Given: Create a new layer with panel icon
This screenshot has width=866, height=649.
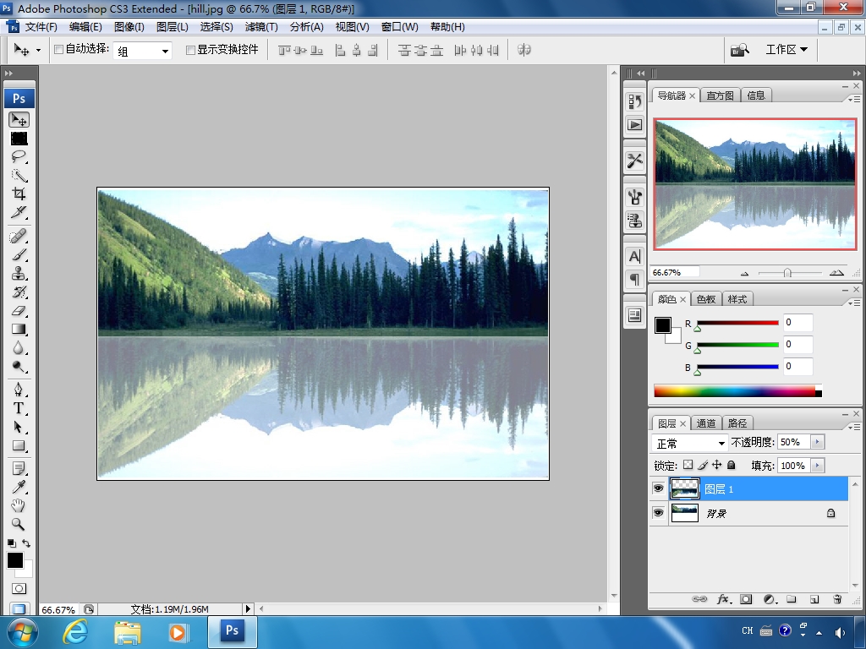Looking at the screenshot, I should [814, 599].
